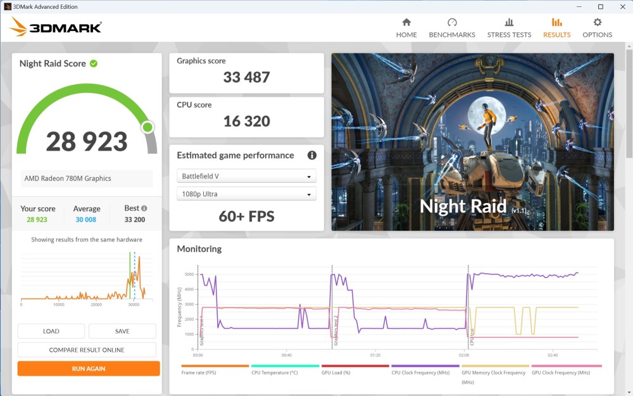Viewport: 633px width, 396px height.
Task: Expand the 1080p Ultra resolution dropdown
Action: [246, 194]
